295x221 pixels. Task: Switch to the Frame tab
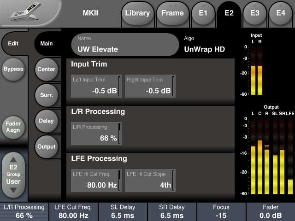172,13
